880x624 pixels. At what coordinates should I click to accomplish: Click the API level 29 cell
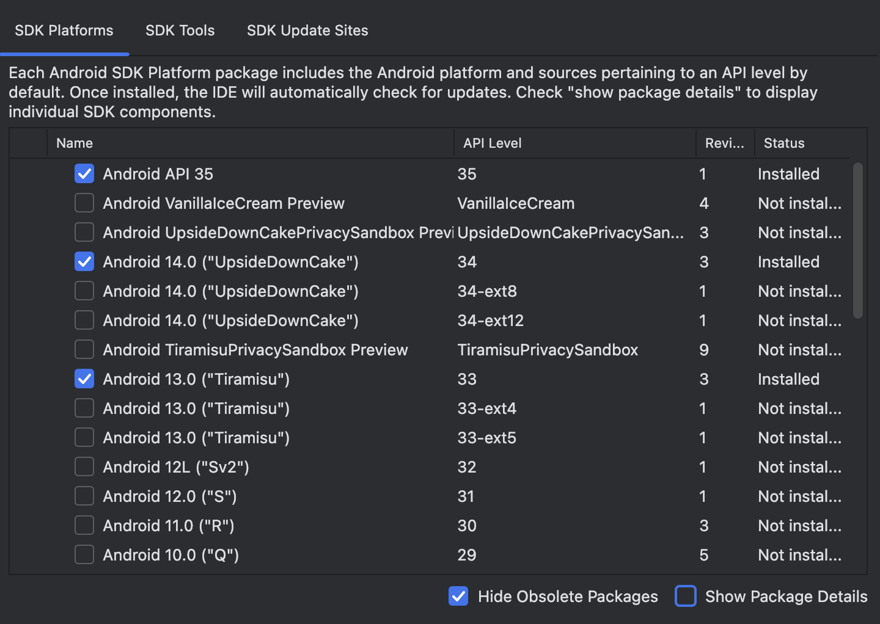point(467,555)
